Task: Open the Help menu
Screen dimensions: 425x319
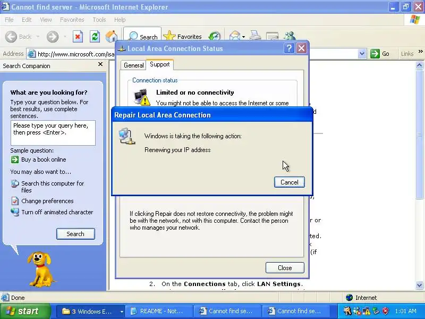Action: coord(120,20)
